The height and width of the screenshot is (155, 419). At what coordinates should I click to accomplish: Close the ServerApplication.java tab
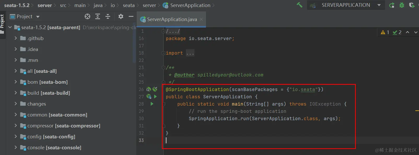(x=201, y=19)
